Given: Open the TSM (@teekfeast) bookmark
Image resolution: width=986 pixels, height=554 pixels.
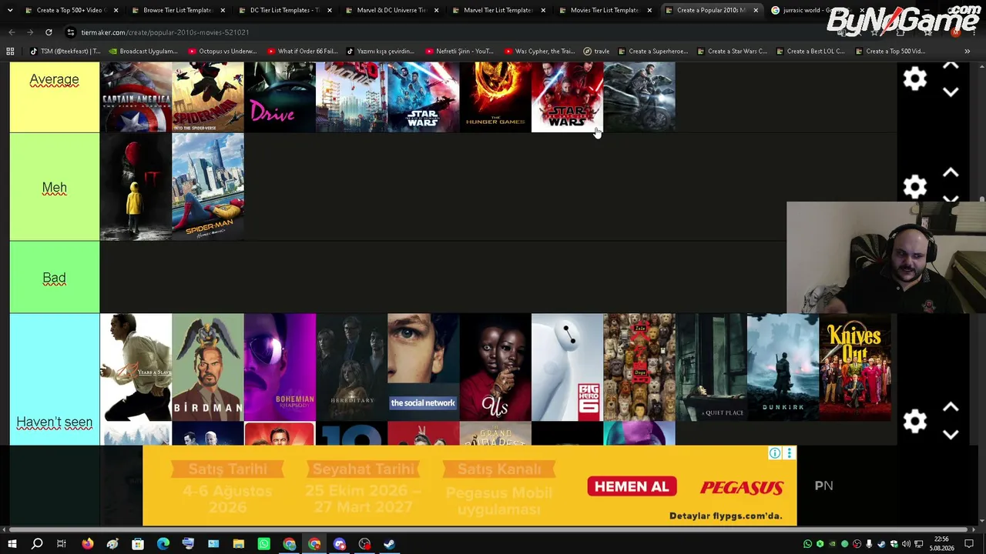Looking at the screenshot, I should pyautogui.click(x=65, y=52).
